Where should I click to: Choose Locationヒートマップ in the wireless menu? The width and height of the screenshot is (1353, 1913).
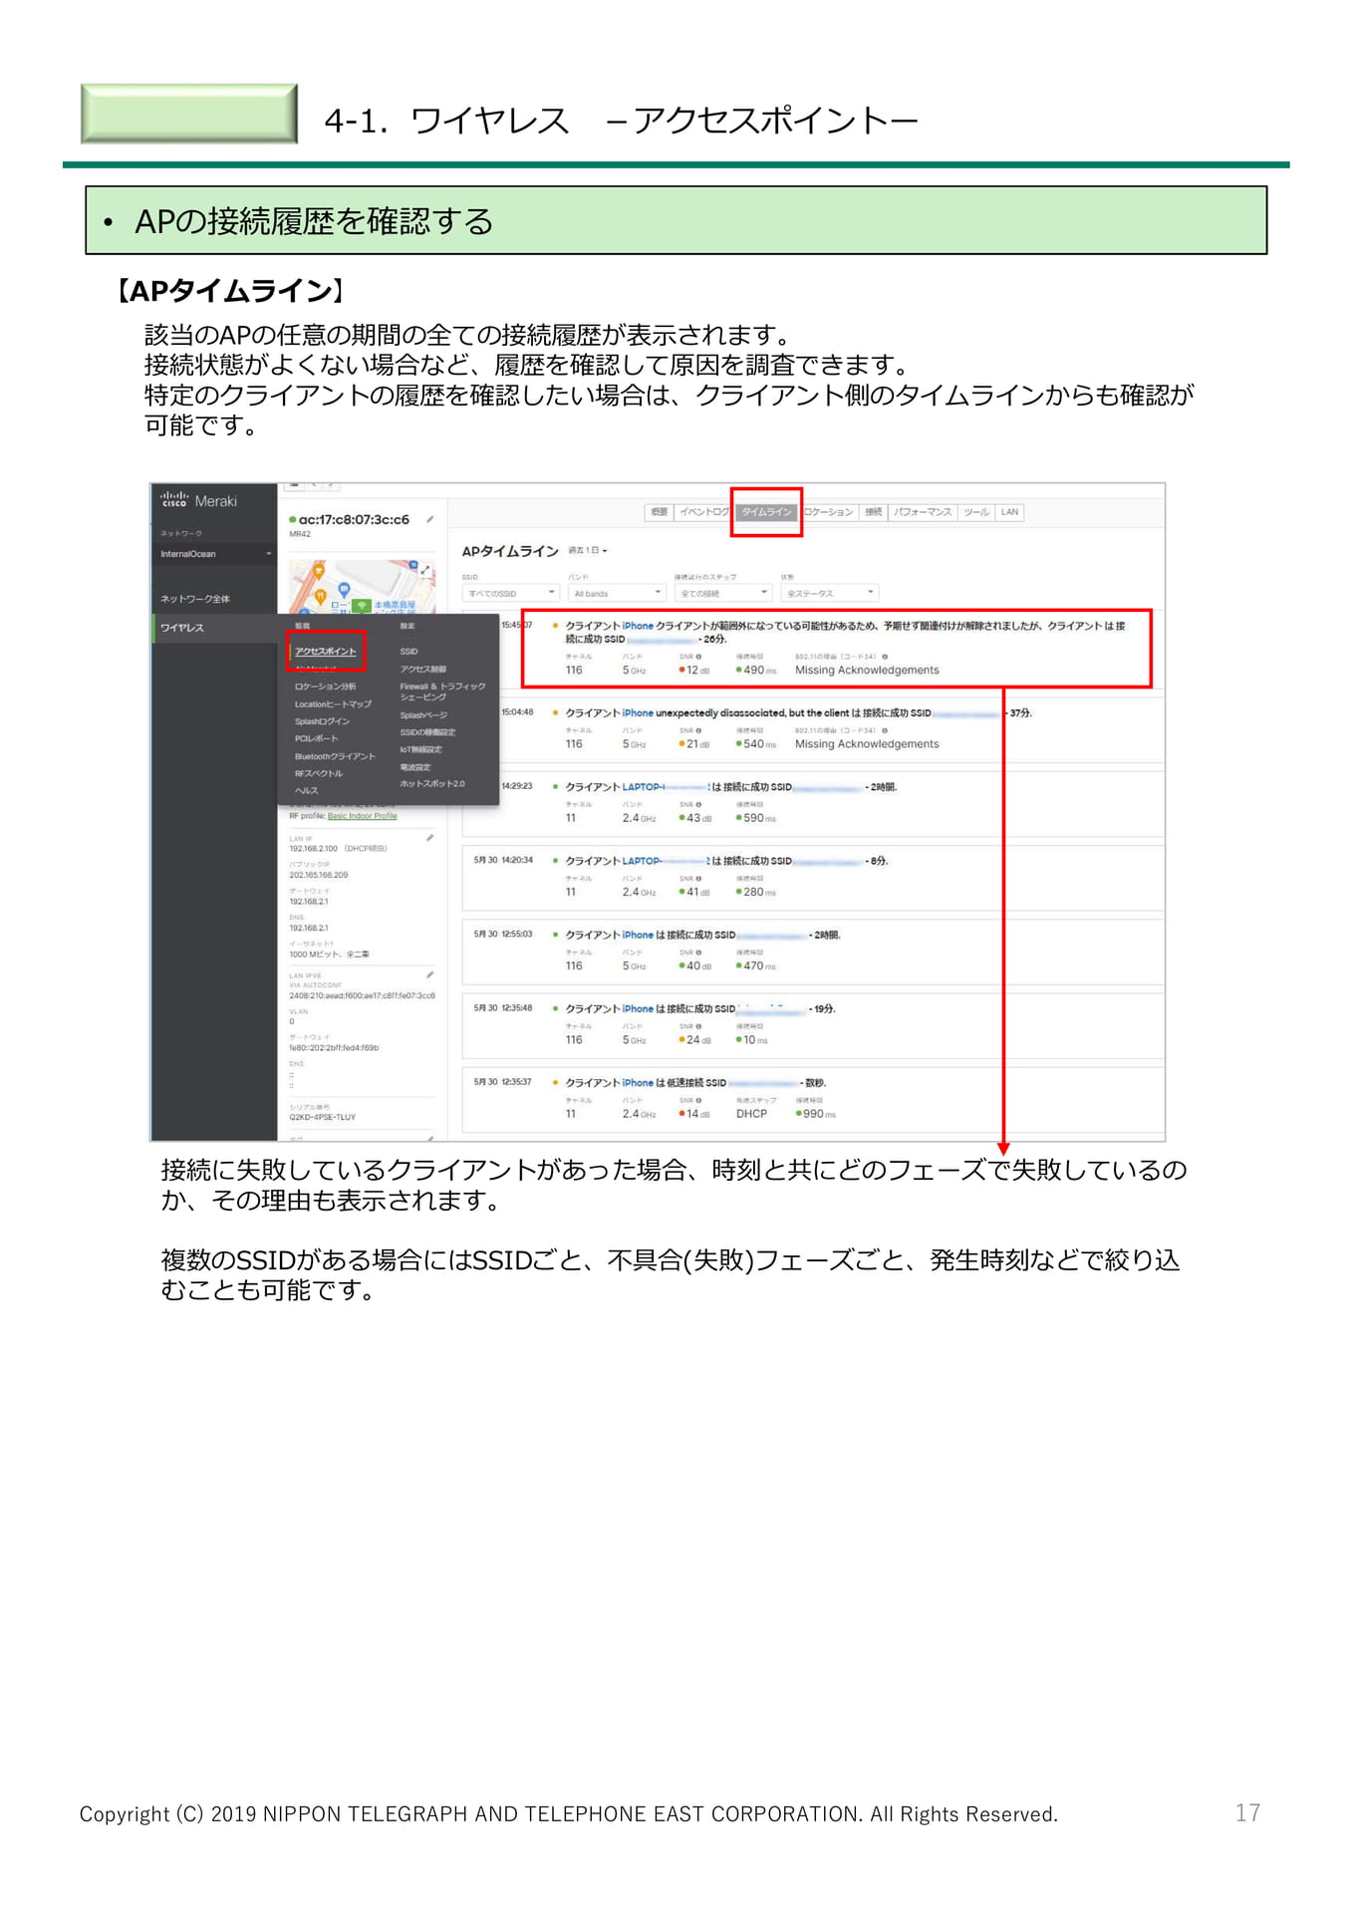pyautogui.click(x=333, y=704)
